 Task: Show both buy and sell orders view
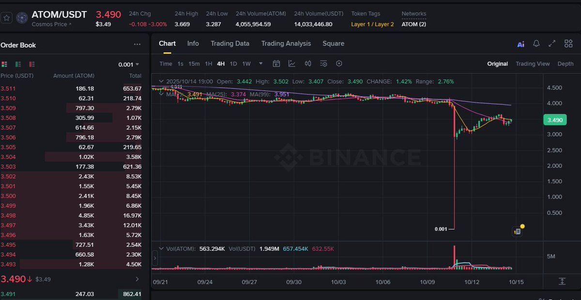(4, 64)
